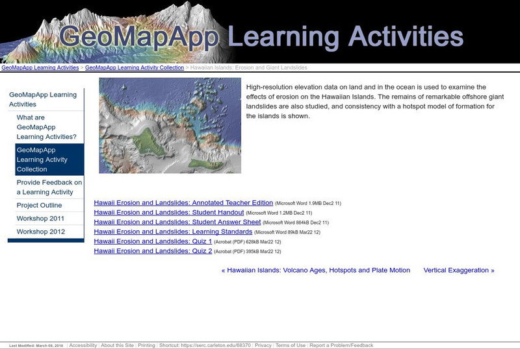The width and height of the screenshot is (520, 349).
Task: Click the file info (Microsoft Word 864kB Dec2 11)
Action: [x=296, y=223]
